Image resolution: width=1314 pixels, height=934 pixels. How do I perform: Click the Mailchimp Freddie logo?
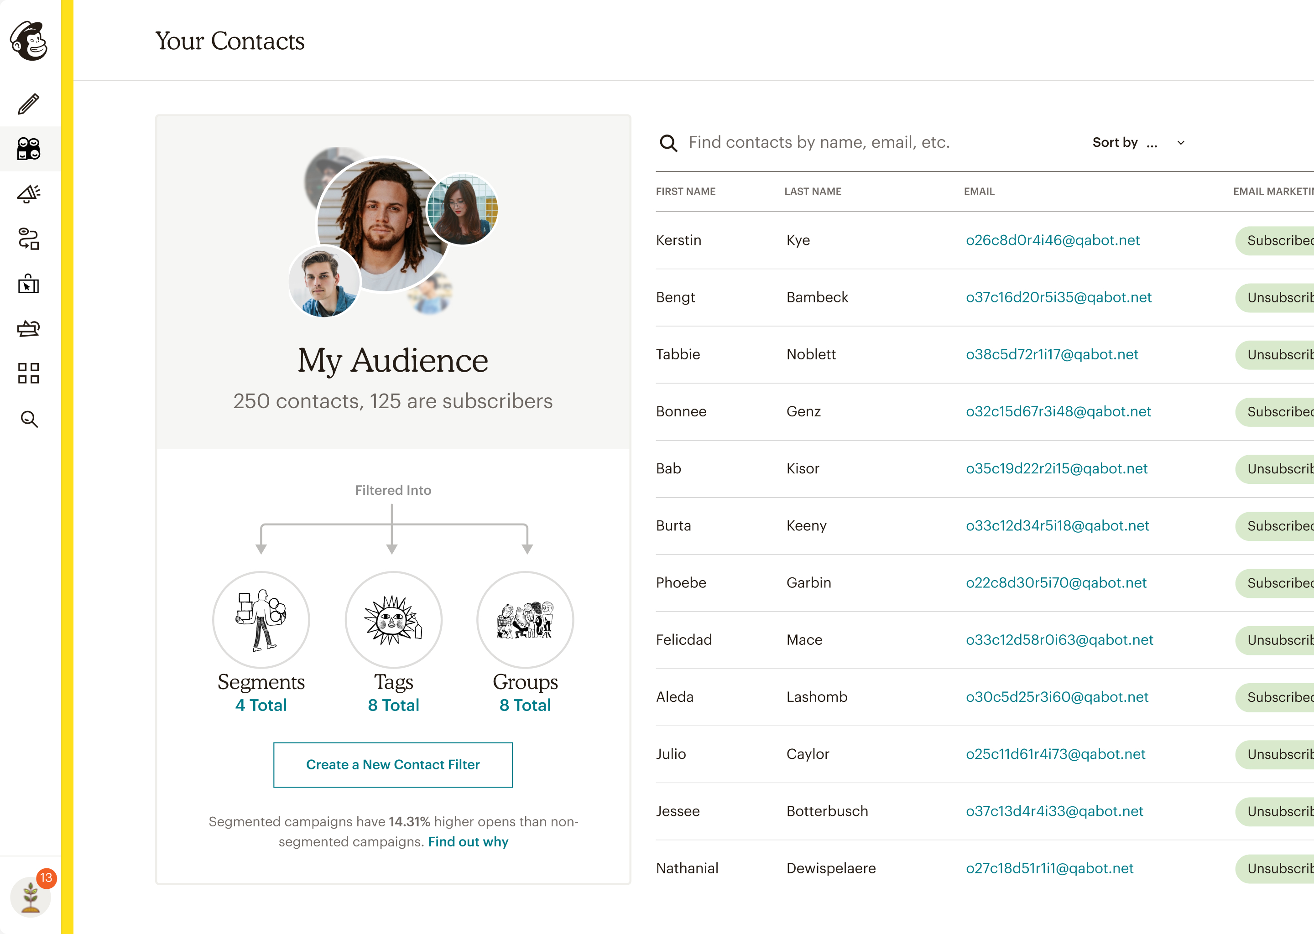(x=29, y=41)
